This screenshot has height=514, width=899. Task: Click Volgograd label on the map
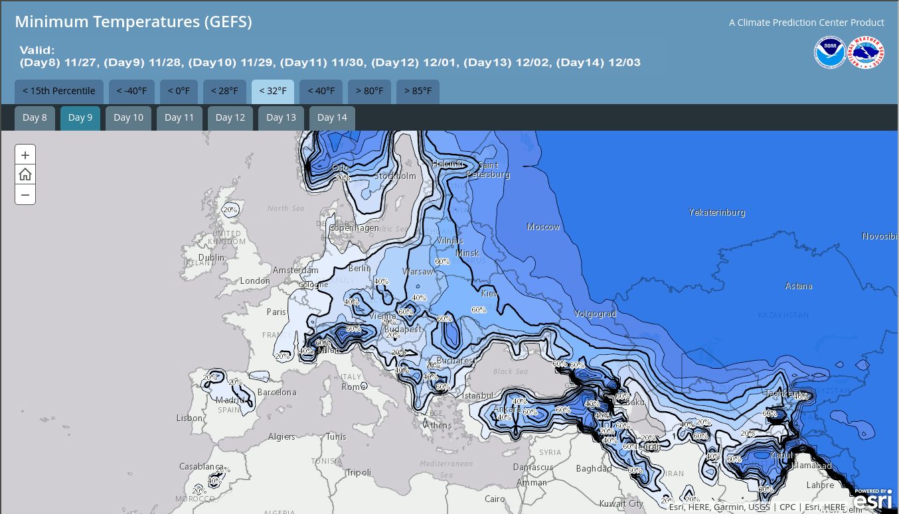pyautogui.click(x=595, y=314)
